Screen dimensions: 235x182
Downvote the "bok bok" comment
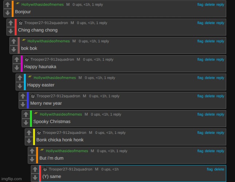click(13, 50)
